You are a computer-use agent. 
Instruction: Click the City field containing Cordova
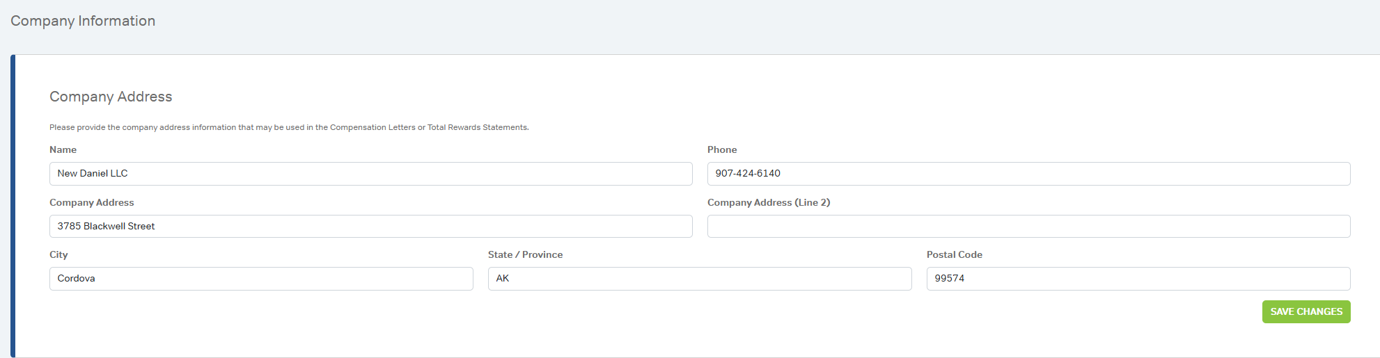tap(261, 279)
